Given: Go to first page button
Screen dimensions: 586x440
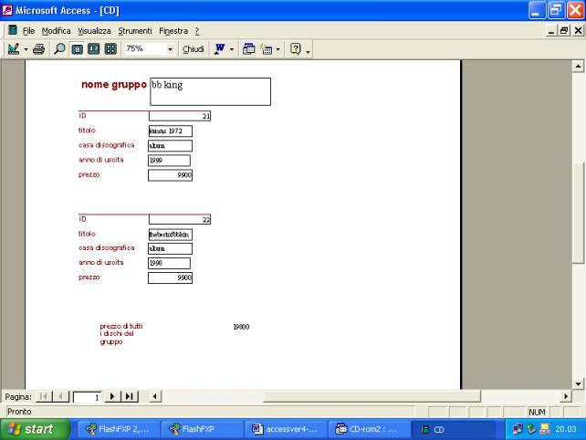Looking at the screenshot, I should pos(44,396).
